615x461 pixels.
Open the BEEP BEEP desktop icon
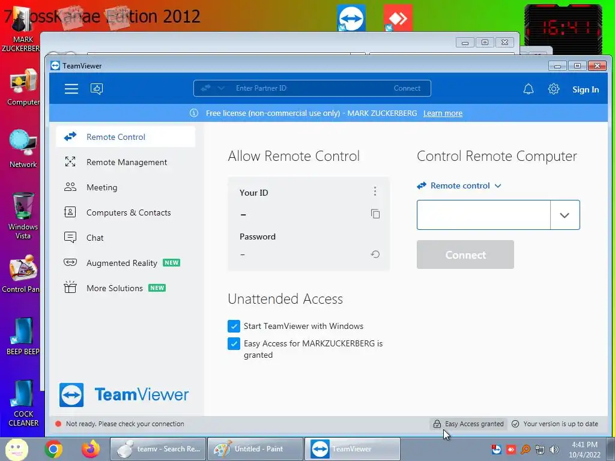click(23, 336)
